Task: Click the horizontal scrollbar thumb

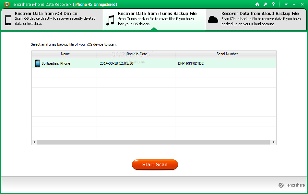Action: tap(153, 142)
